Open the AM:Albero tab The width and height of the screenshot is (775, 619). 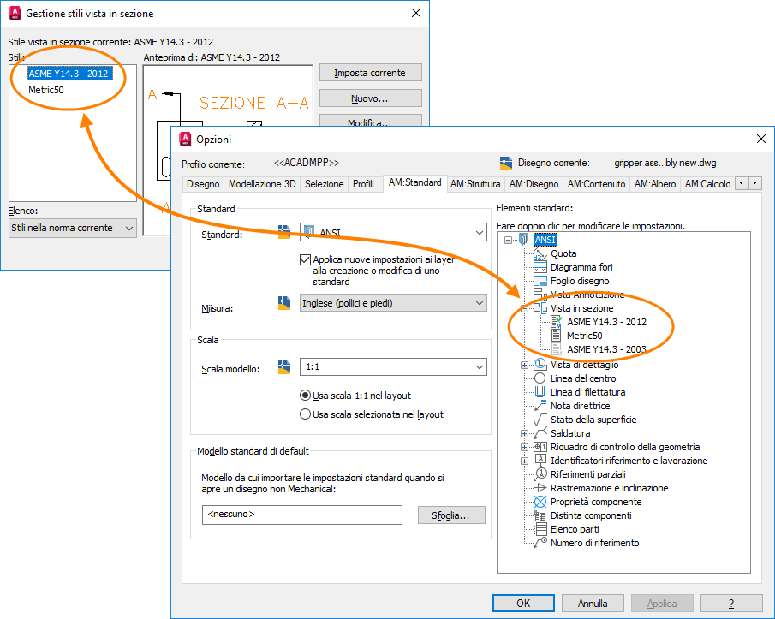tap(655, 184)
